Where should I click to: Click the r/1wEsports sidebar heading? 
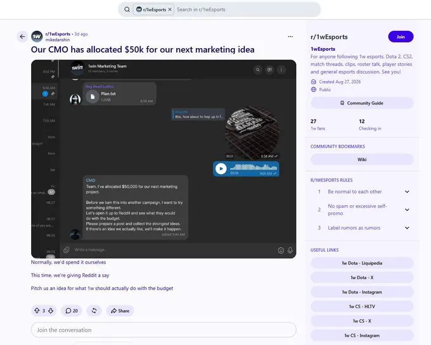coord(329,37)
